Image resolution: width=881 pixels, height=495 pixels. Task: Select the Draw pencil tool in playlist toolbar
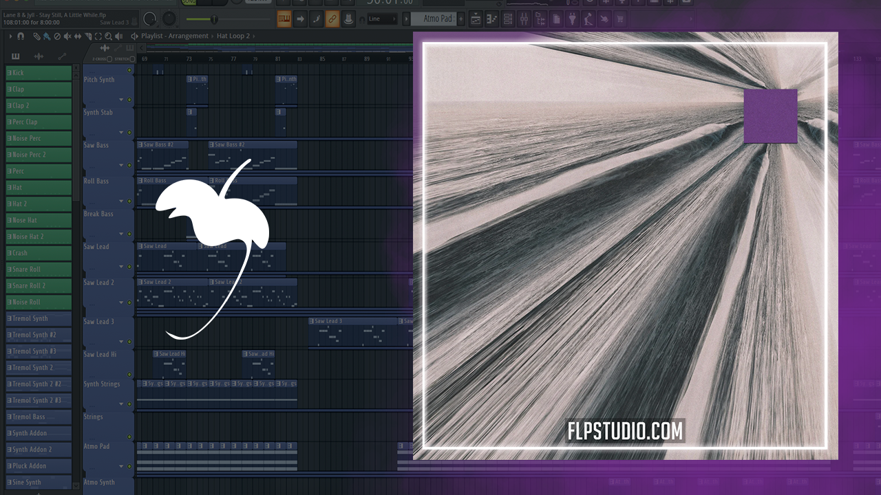click(x=38, y=36)
